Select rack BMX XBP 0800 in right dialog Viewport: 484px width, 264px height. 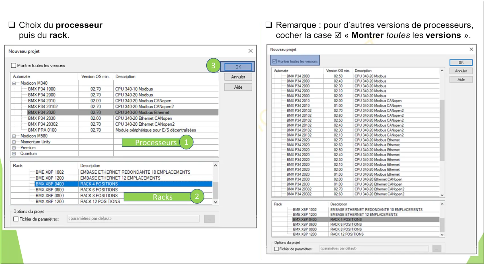click(x=356, y=229)
